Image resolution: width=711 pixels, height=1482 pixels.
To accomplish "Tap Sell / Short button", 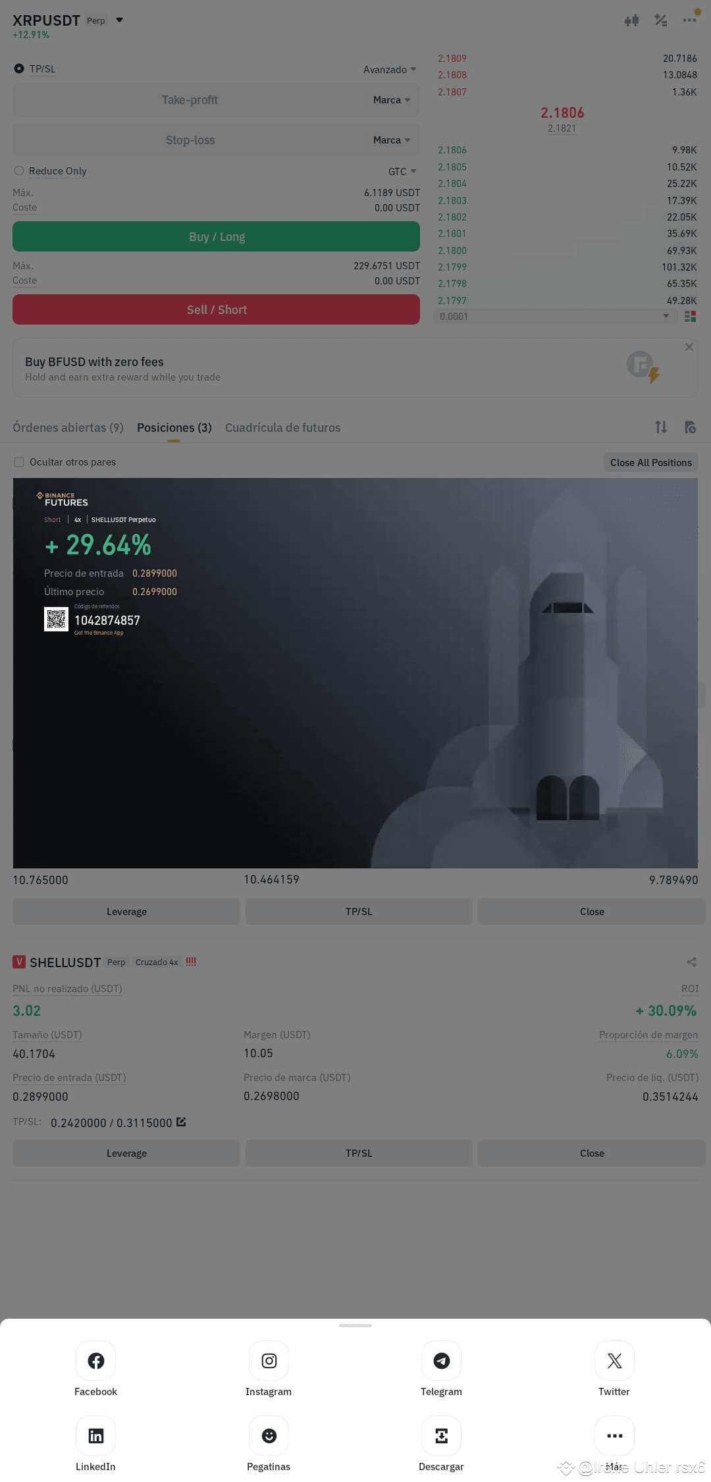I will point(216,309).
